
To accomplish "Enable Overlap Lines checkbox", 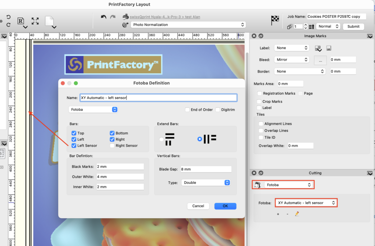I will [261, 130].
